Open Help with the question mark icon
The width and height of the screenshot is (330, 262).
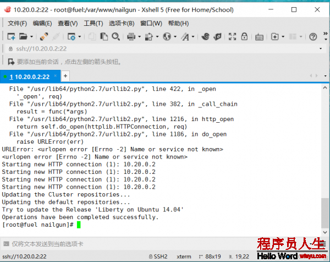pos(313,37)
